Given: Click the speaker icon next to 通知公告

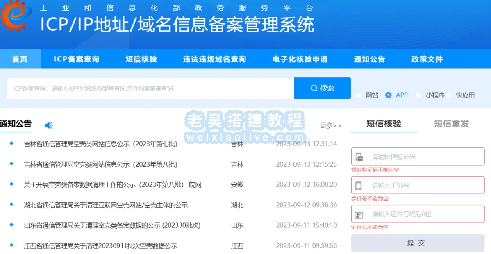Looking at the screenshot, I should point(48,125).
